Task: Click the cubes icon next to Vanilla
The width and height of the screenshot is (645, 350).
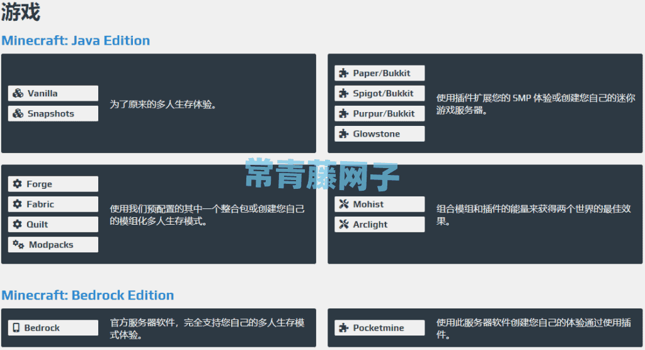Action: 18,93
